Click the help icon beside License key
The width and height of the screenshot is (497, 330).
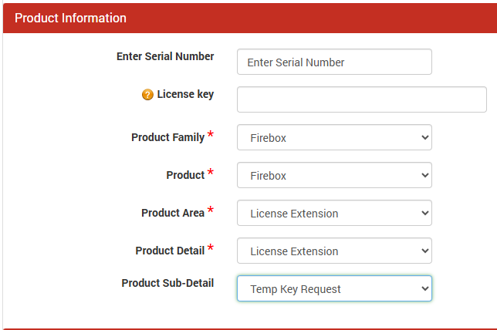coord(147,95)
